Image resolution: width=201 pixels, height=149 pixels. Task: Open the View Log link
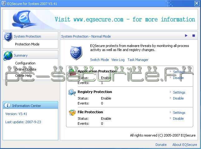click(x=118, y=60)
